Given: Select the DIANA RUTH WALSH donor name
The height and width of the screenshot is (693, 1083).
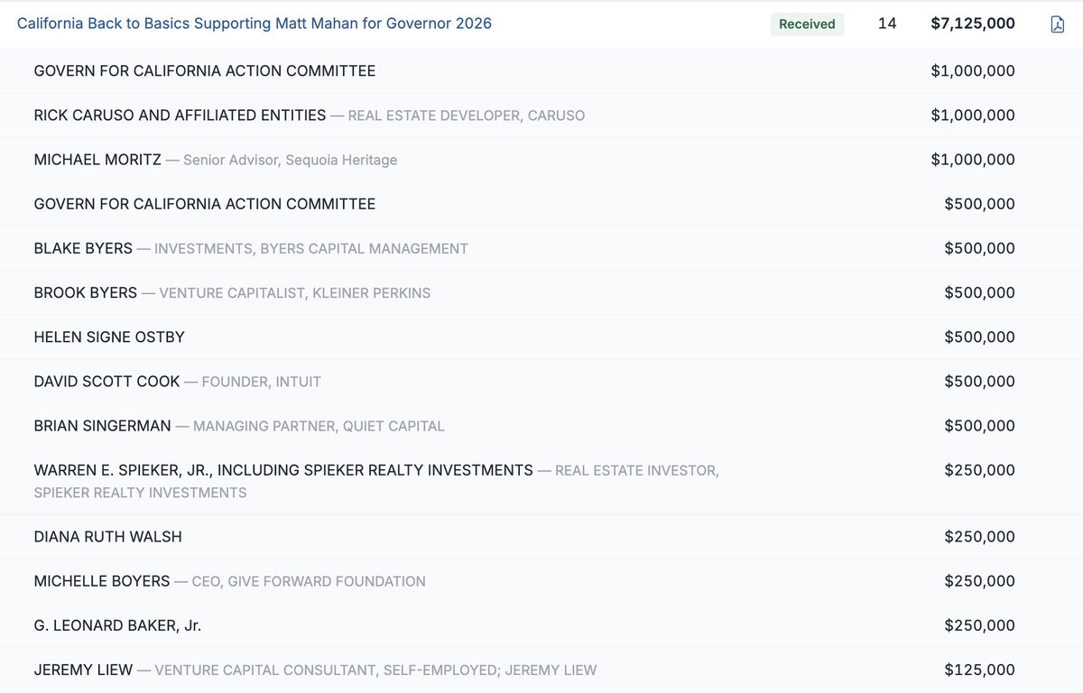Looking at the screenshot, I should click(107, 536).
